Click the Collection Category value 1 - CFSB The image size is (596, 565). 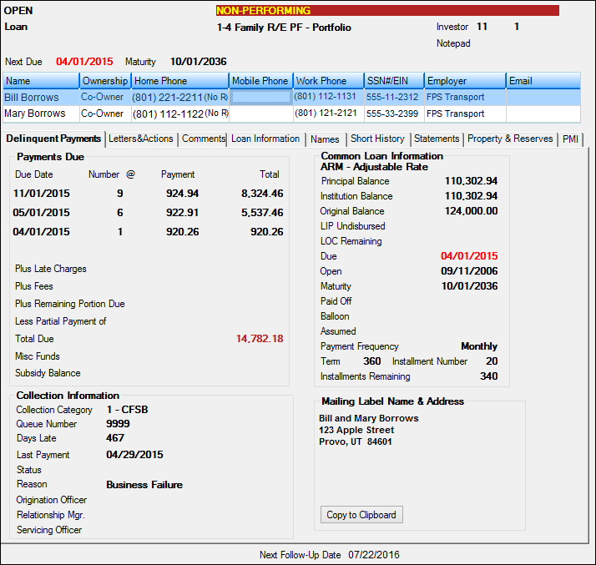coord(127,410)
